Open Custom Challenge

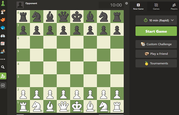(x=156, y=44)
